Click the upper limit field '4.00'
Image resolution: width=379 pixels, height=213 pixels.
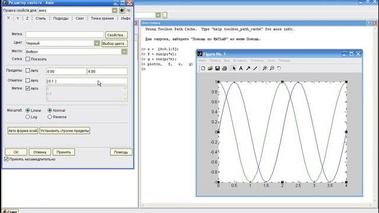tap(107, 71)
